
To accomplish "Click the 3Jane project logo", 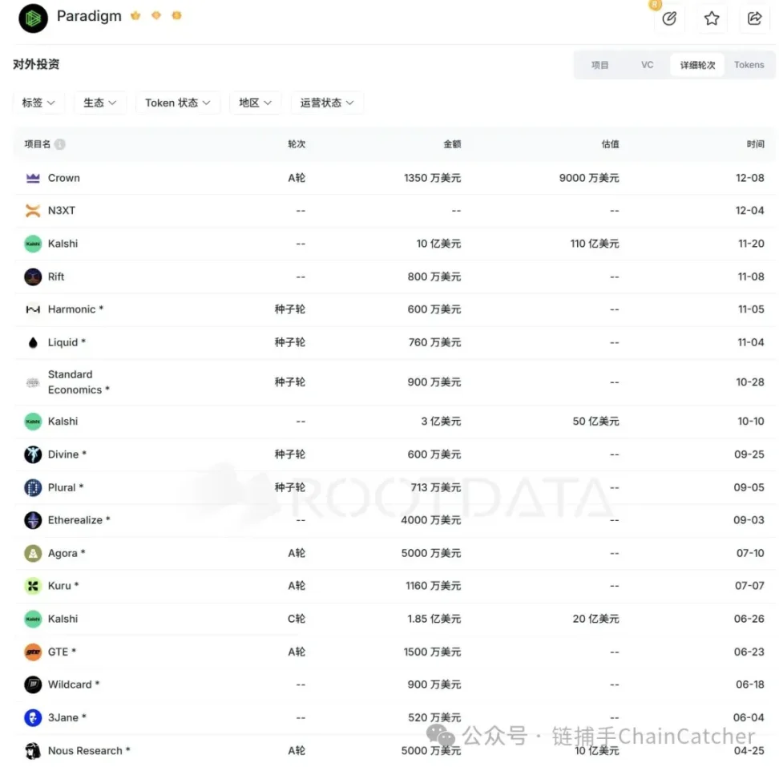I will [x=33, y=717].
